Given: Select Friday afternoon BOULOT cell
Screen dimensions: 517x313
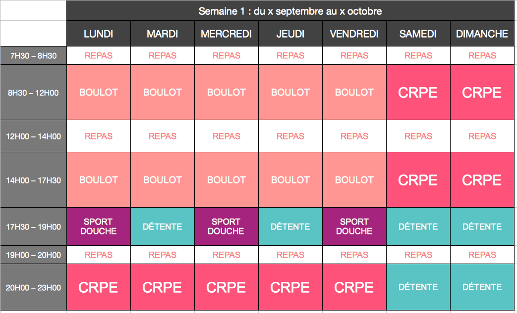Looking at the screenshot, I should [354, 180].
